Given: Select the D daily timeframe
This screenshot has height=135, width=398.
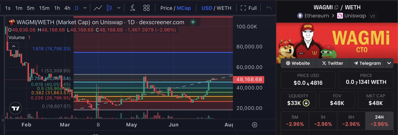Looking at the screenshot, I should (x=76, y=8).
